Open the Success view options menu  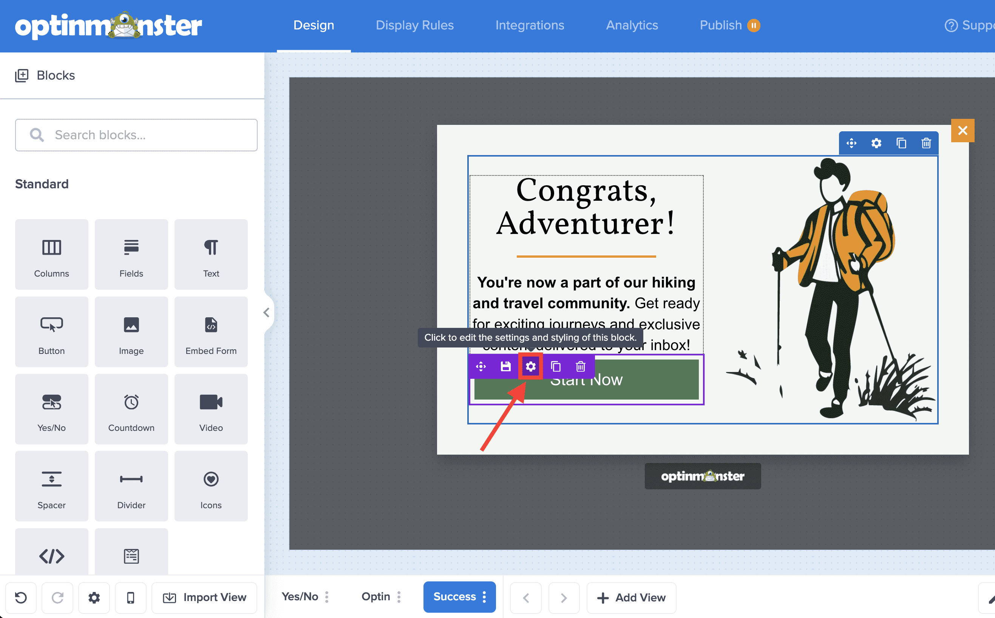pyautogui.click(x=484, y=597)
